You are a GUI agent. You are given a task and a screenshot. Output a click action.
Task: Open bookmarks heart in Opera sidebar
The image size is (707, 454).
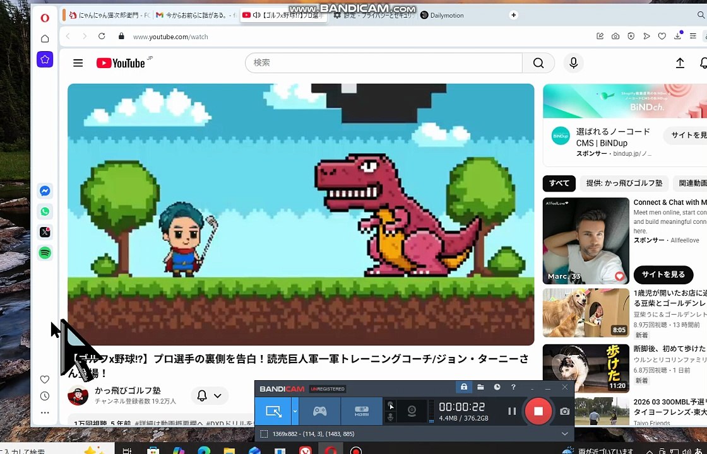[45, 379]
